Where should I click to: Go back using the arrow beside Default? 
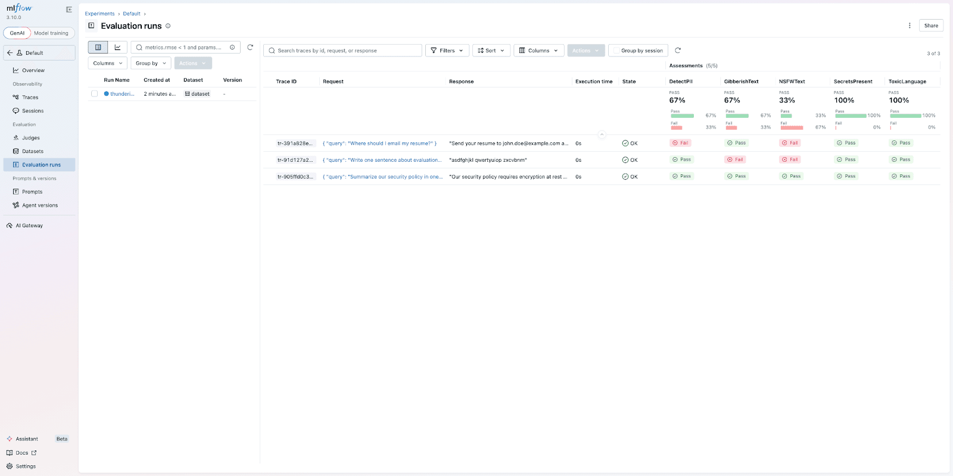(x=10, y=53)
